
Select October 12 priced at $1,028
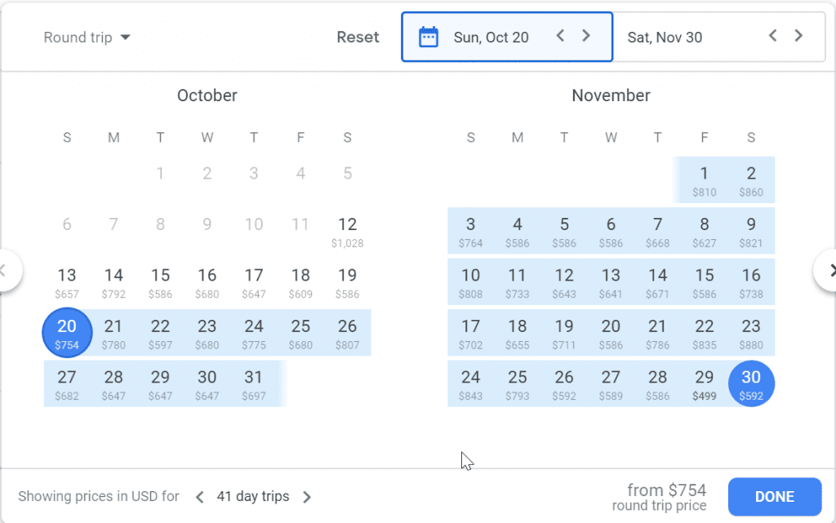(x=347, y=231)
